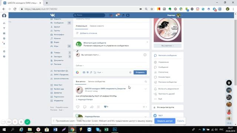Image resolution: width=237 pixels, height=133 pixels.
Task: Attach a photo using the camera icon
Action: (84, 72)
